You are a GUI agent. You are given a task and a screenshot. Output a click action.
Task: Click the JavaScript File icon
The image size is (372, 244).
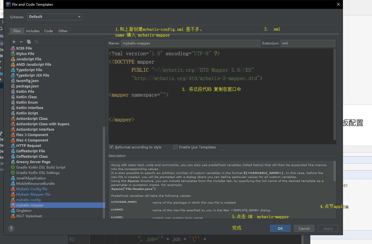click(13, 59)
